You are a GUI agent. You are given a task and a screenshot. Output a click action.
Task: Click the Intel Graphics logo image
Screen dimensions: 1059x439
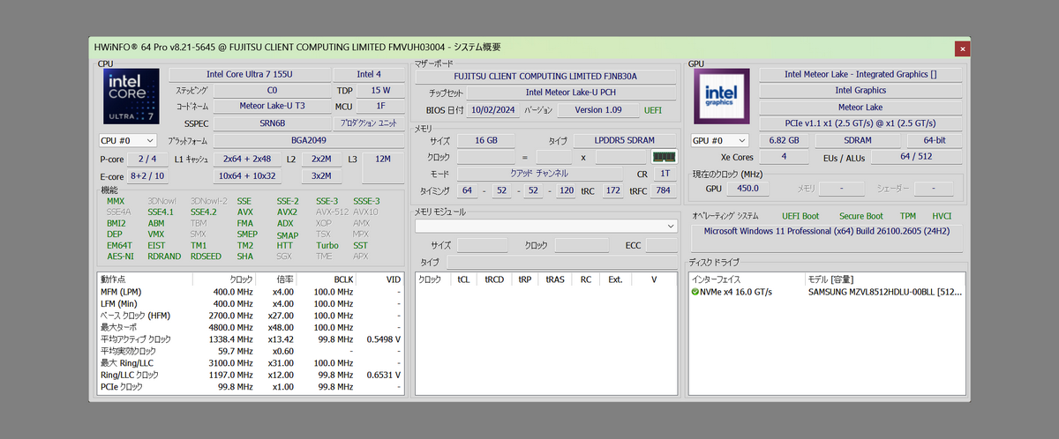click(722, 95)
